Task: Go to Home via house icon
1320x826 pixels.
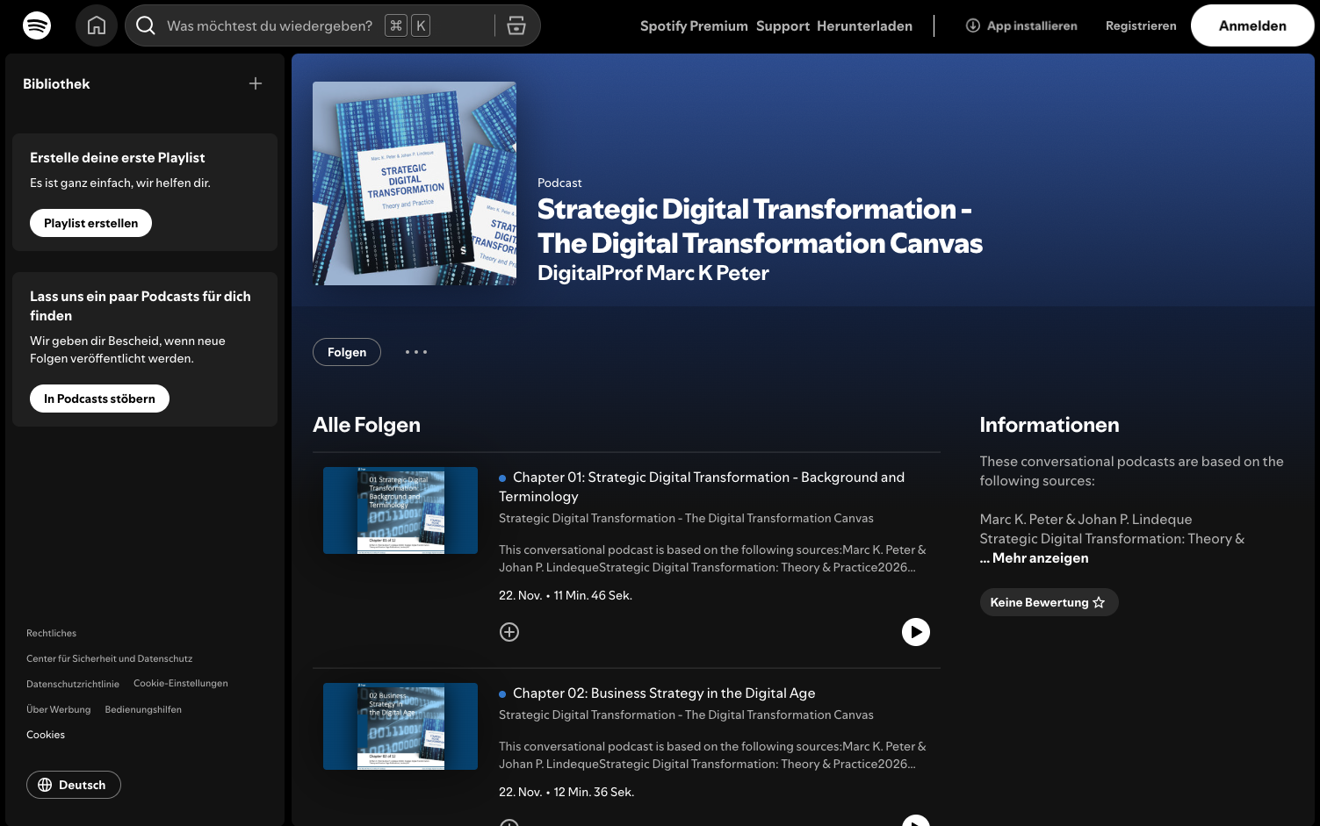Action: (x=97, y=25)
